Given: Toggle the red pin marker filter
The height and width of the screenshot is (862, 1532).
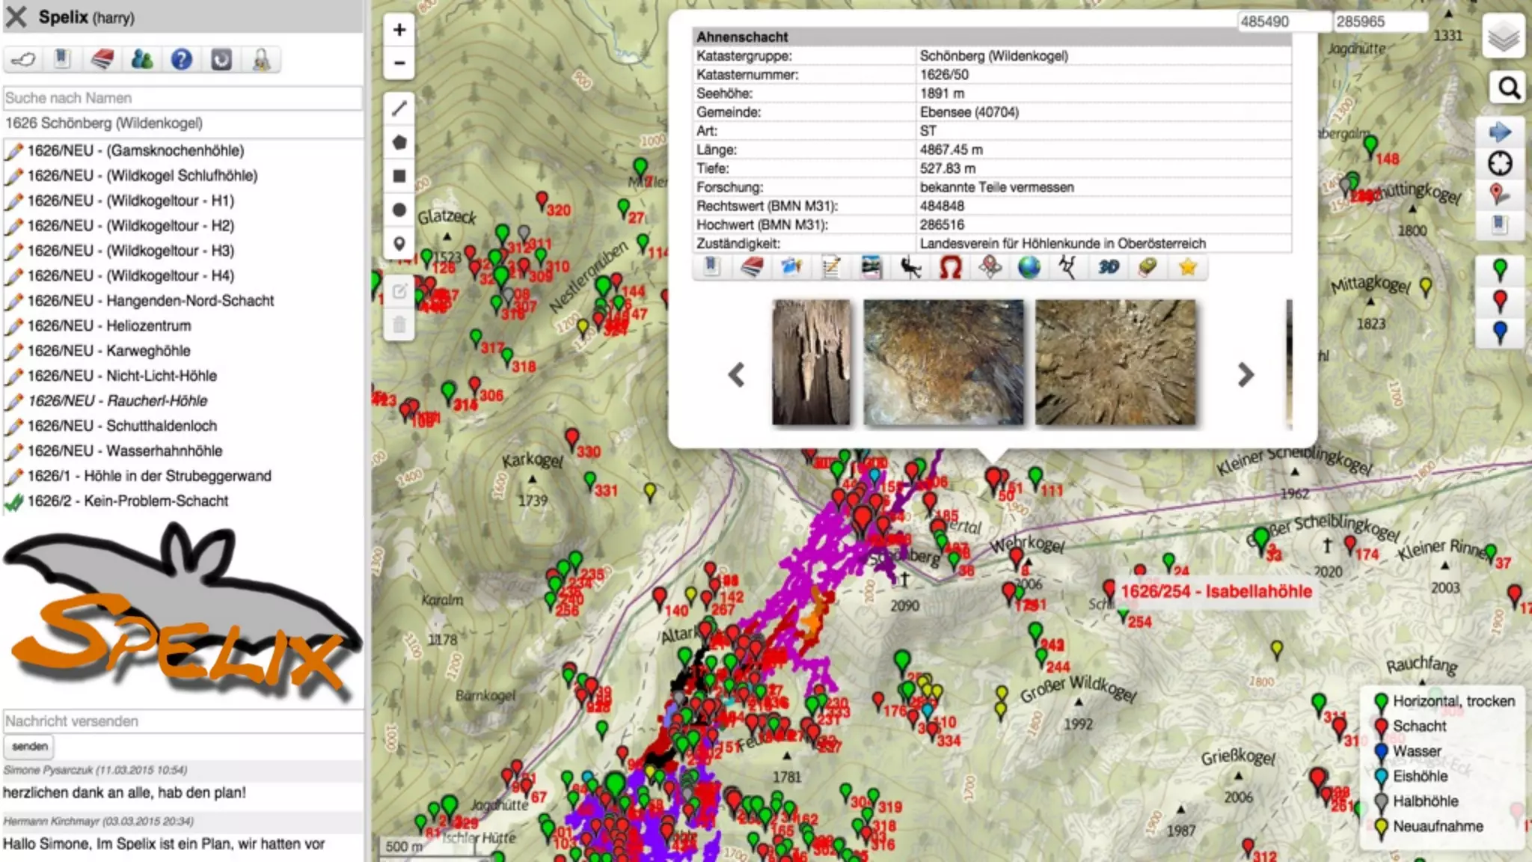Looking at the screenshot, I should pos(1500,302).
